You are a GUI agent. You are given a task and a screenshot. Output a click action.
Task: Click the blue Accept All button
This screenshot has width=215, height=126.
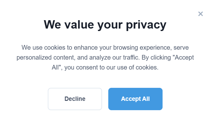pyautogui.click(x=135, y=99)
